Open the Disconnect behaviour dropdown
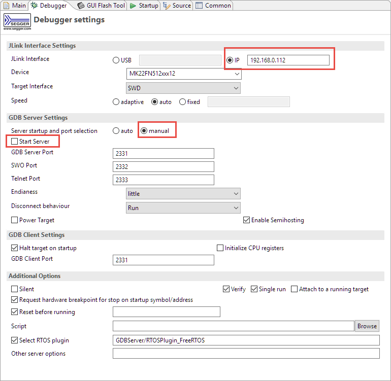391x381 pixels. click(x=183, y=208)
